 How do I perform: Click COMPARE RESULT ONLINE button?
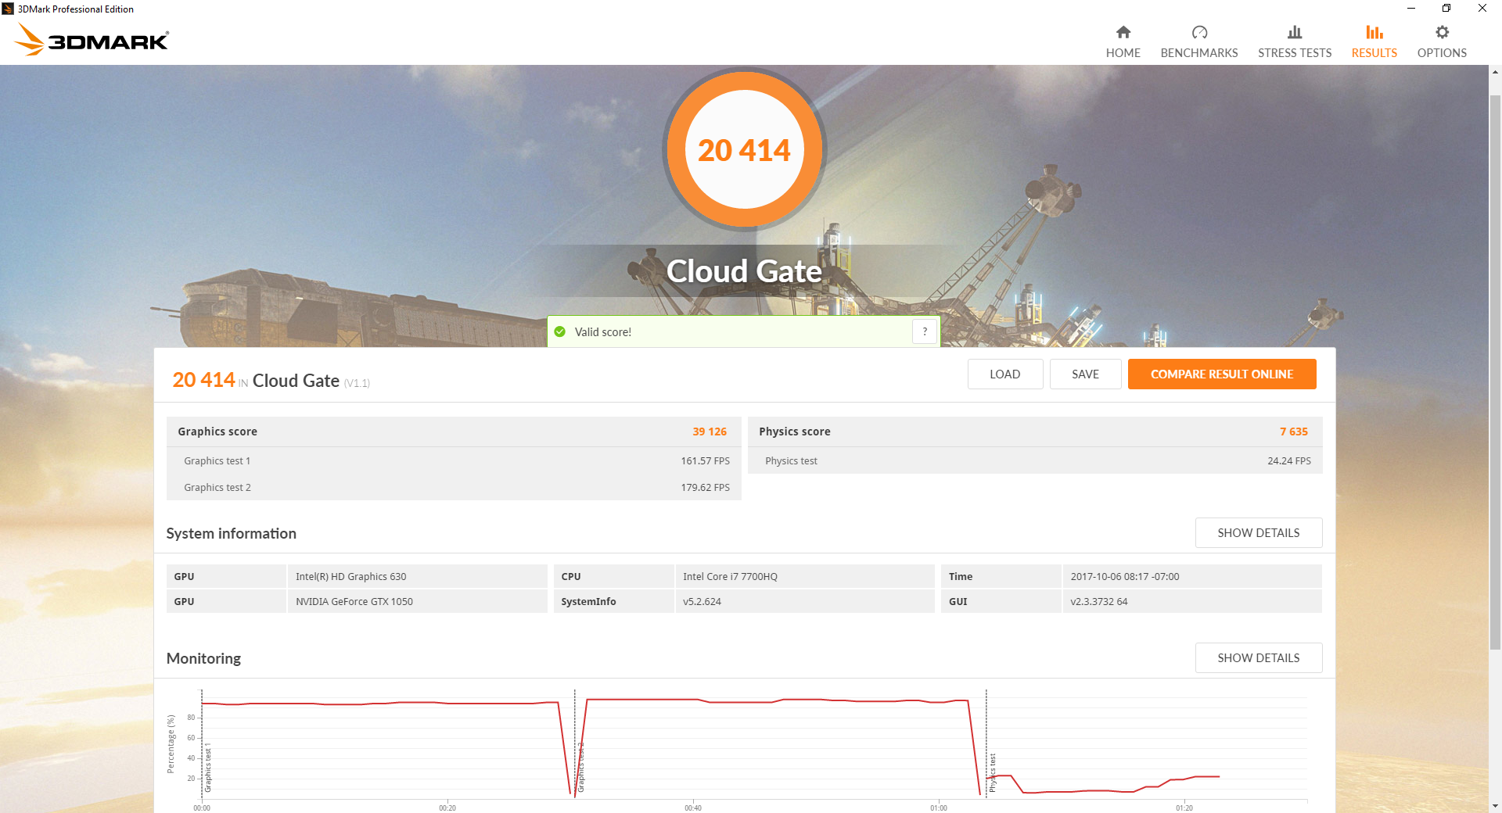pyautogui.click(x=1222, y=374)
